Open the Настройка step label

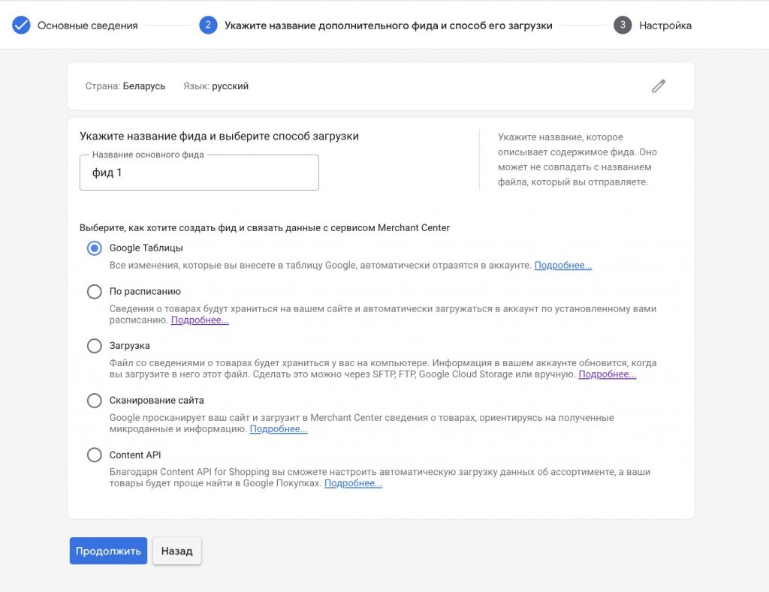tap(665, 26)
